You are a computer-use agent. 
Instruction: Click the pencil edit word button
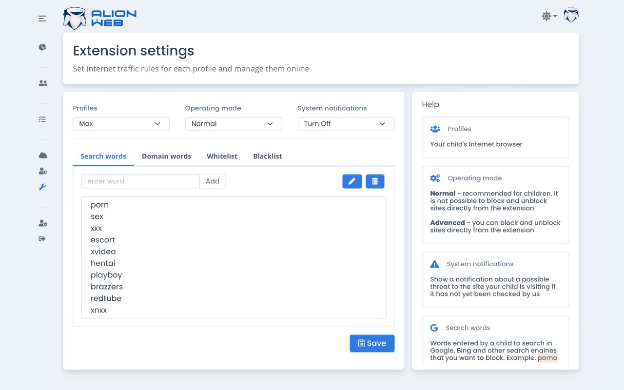pyautogui.click(x=352, y=181)
